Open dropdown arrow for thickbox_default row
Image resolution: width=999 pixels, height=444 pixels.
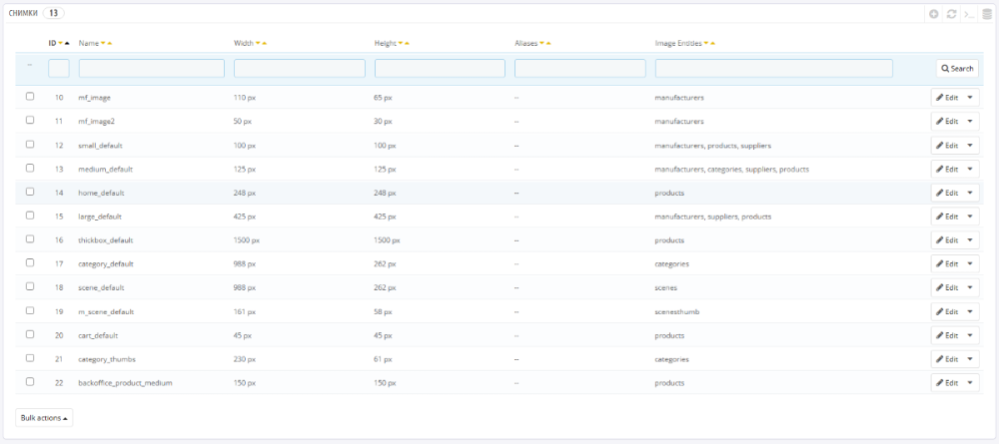[970, 240]
